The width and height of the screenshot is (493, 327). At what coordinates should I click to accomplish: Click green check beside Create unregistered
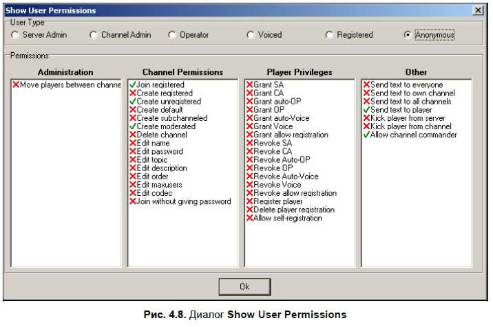[133, 102]
